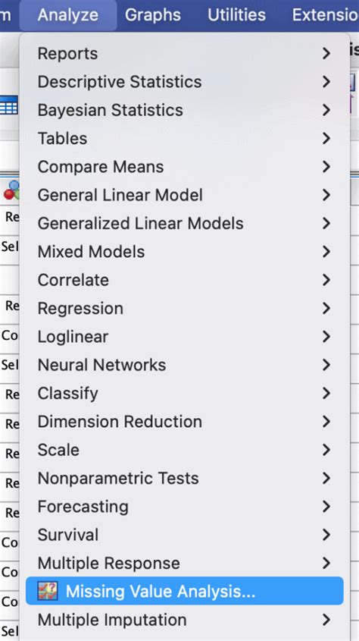Choose Bayesian Statistics

(x=184, y=110)
